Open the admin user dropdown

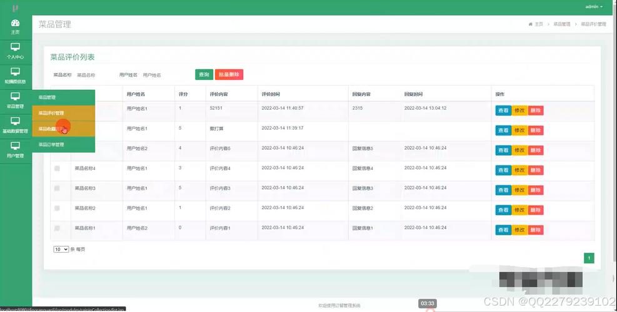point(594,7)
